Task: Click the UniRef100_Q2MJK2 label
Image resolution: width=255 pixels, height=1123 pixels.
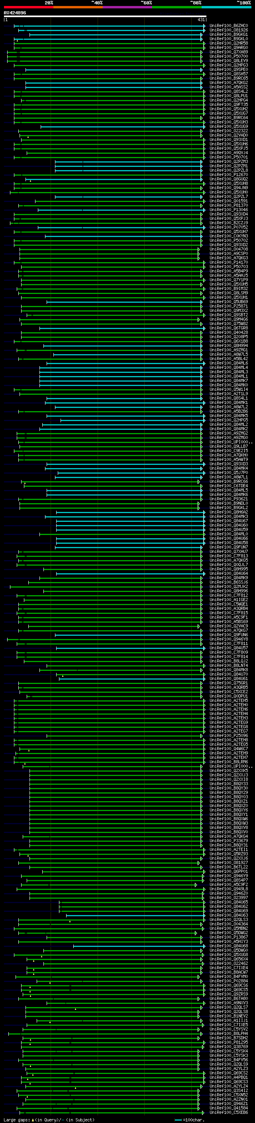Action: [x=229, y=586]
